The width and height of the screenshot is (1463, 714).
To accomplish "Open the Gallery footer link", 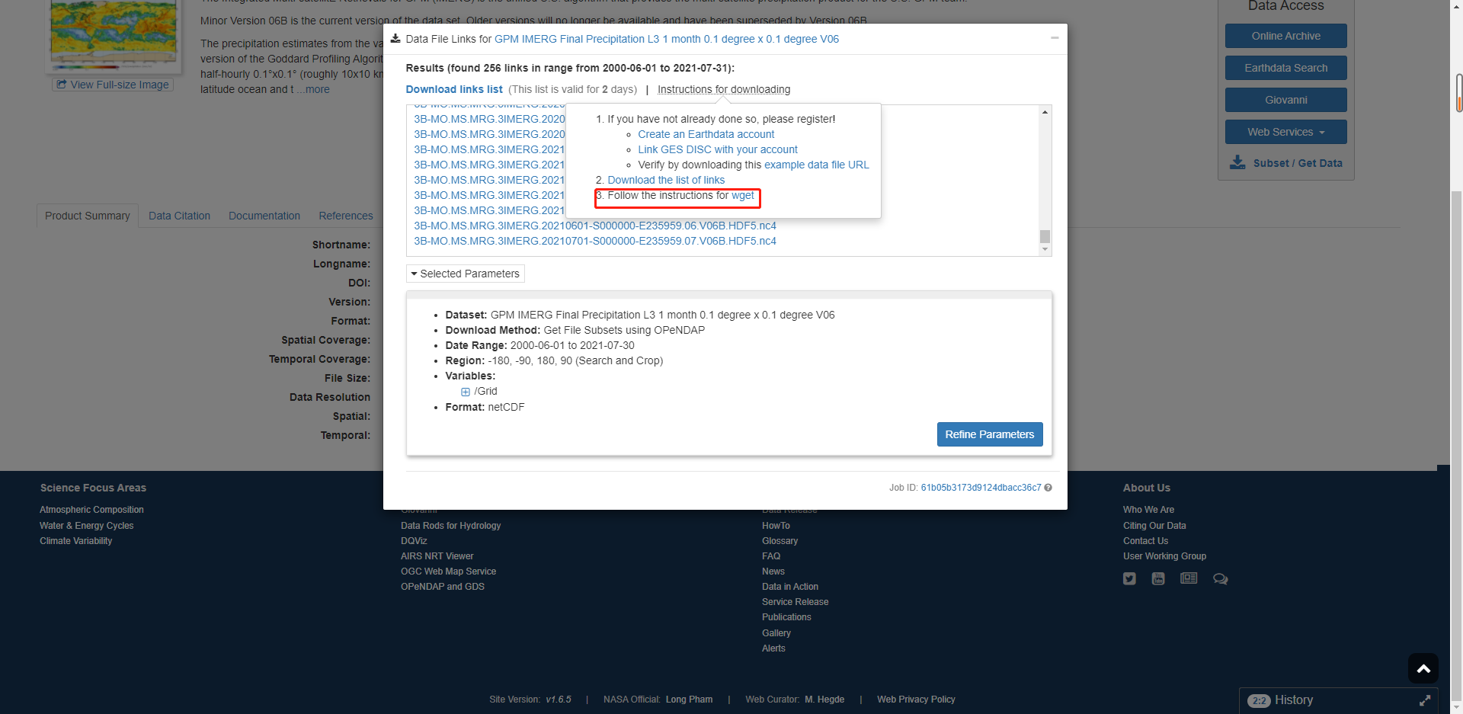I will 776,633.
